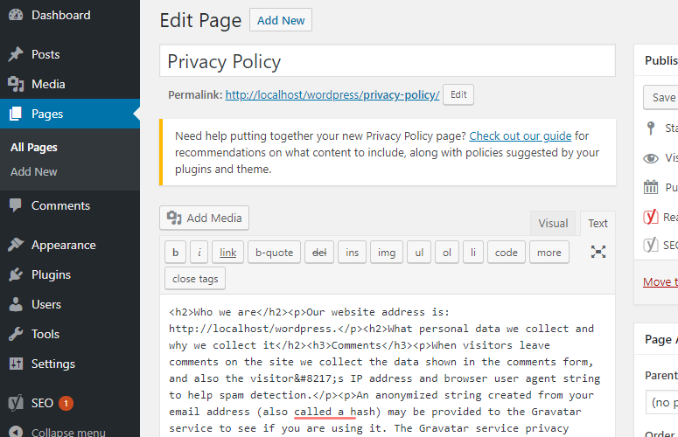Click the permalink Edit button

[x=458, y=94]
